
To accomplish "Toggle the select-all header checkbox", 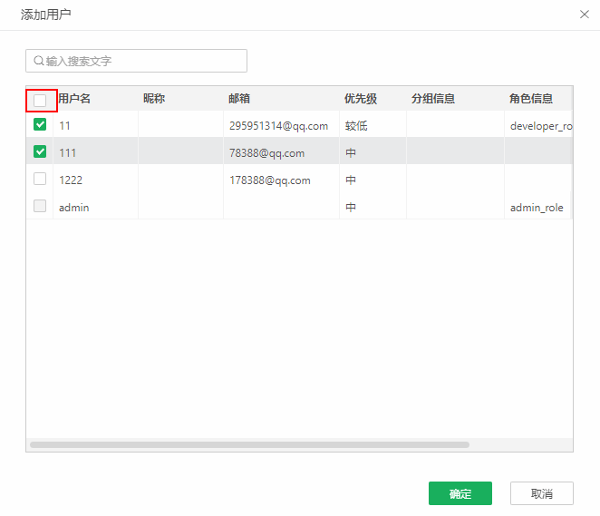I will (x=40, y=101).
